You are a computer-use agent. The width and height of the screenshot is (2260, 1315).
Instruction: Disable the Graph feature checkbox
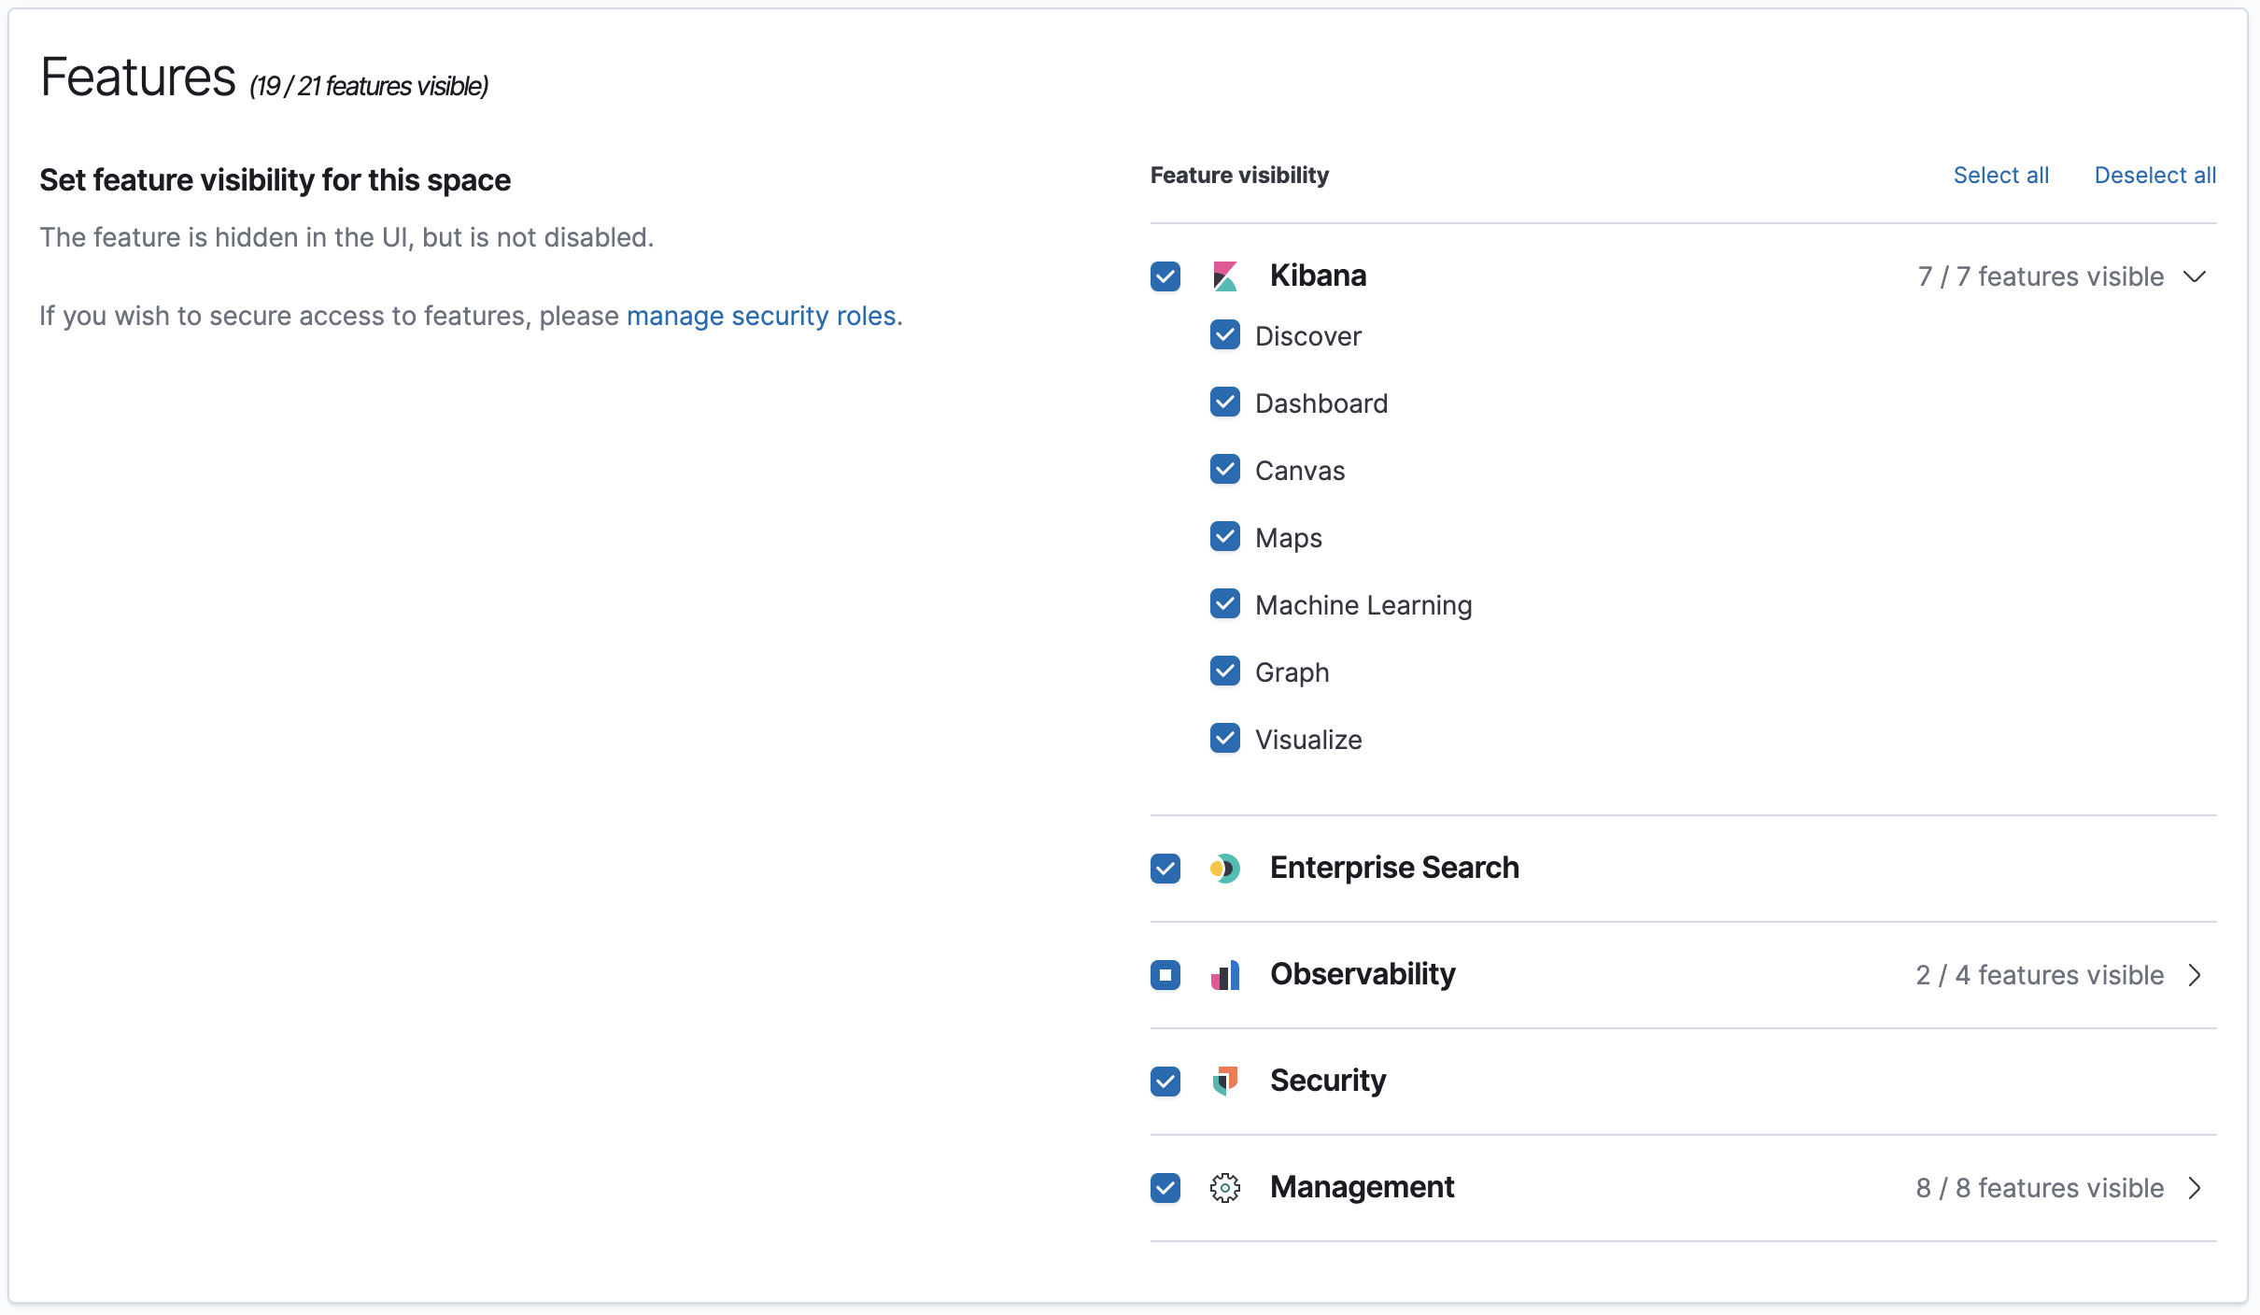tap(1225, 673)
